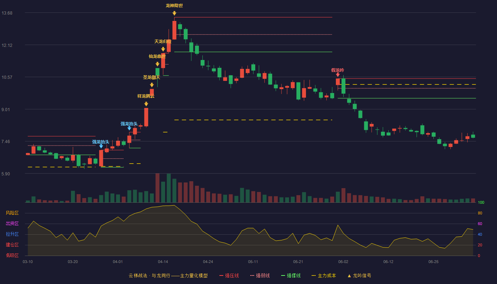Click the 出货区 zone label
This screenshot has height=284, width=497.
(12, 224)
